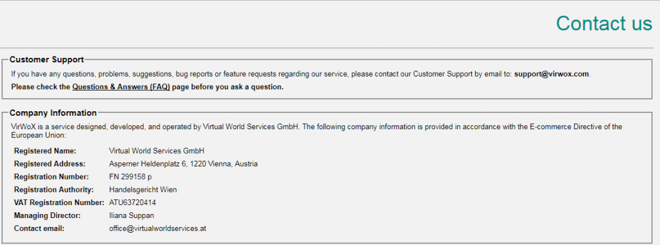
Task: Click the ATU63720414 VAT number
Action: pyautogui.click(x=133, y=203)
